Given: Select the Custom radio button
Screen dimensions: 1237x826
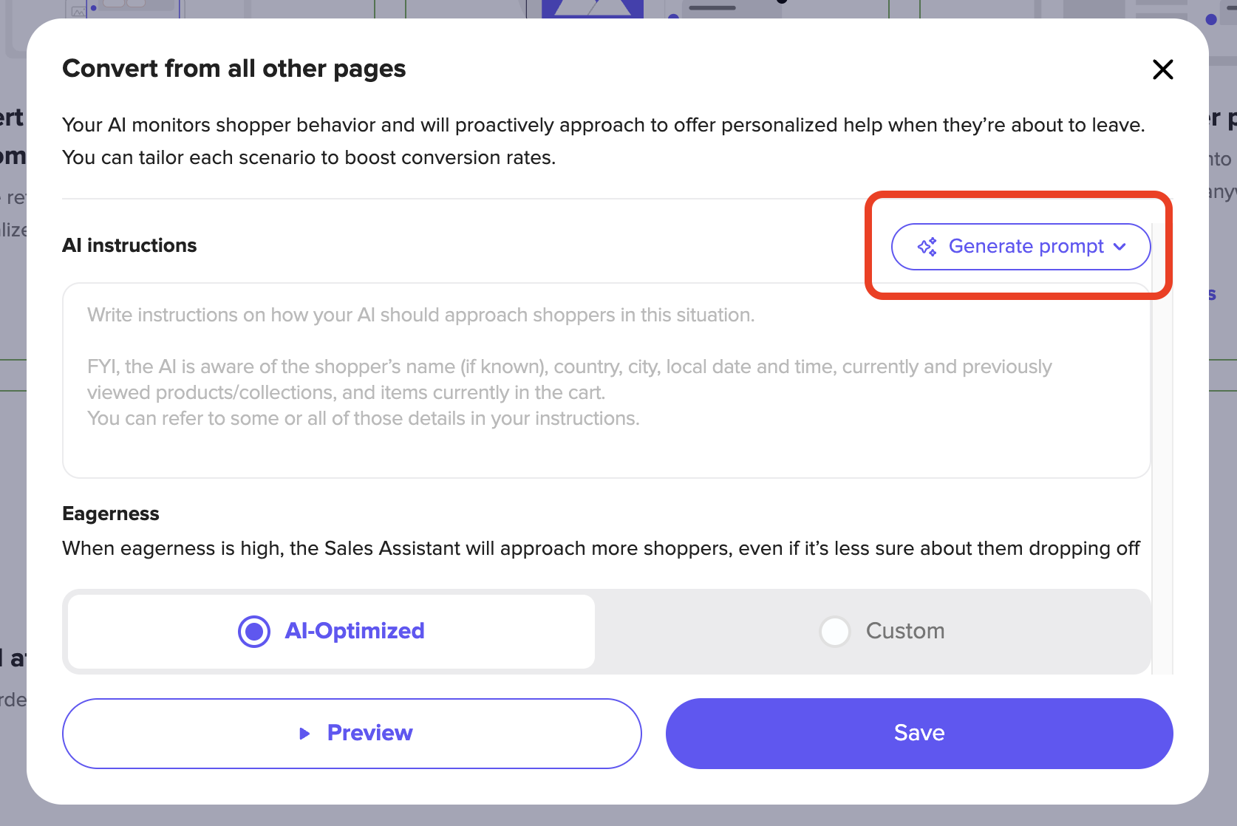Looking at the screenshot, I should [x=835, y=632].
